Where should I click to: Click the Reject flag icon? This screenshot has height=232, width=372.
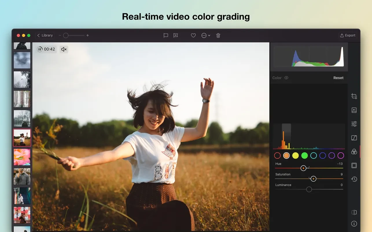pyautogui.click(x=175, y=35)
